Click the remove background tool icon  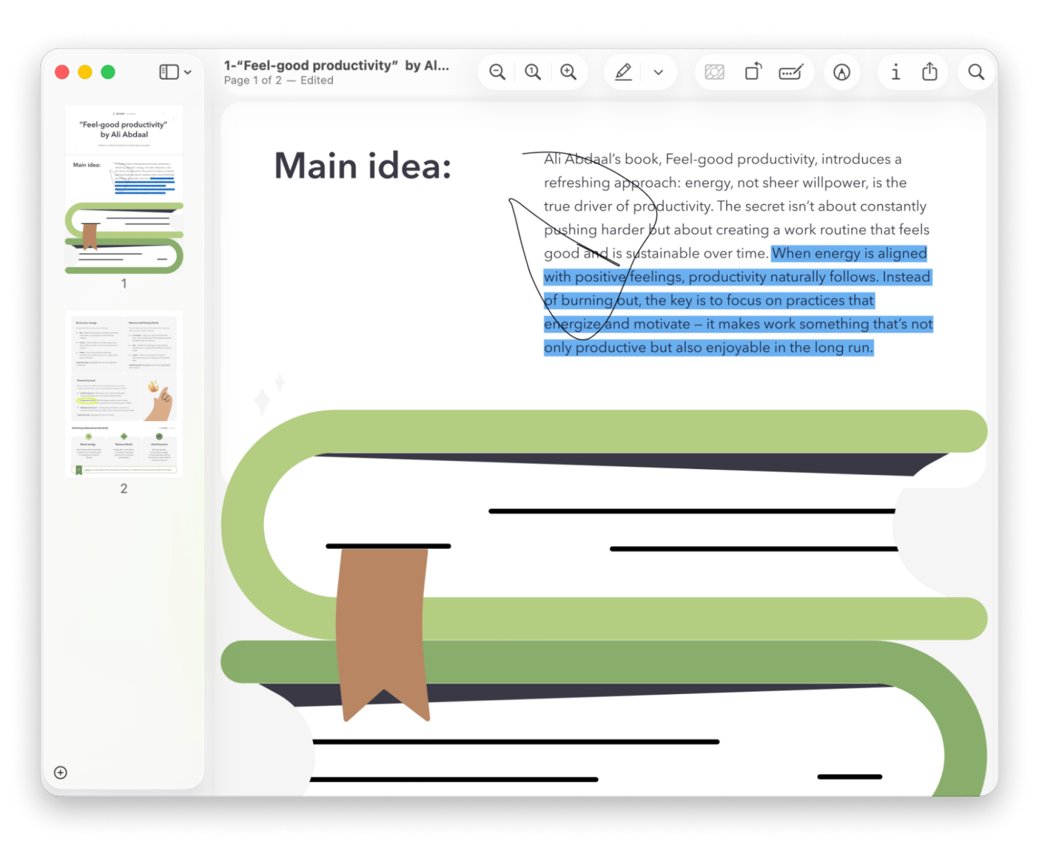point(715,72)
